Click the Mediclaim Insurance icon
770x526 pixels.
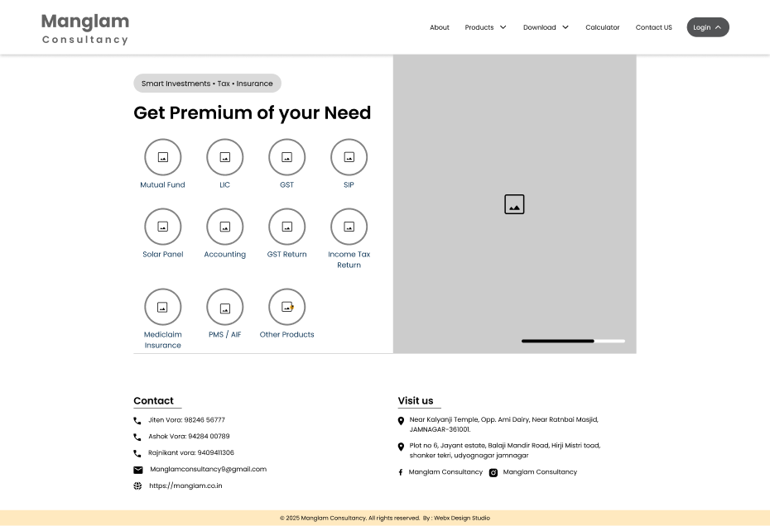(x=163, y=307)
